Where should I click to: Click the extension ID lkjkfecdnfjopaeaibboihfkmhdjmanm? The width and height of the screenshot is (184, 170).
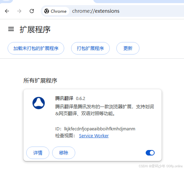coord(99,129)
